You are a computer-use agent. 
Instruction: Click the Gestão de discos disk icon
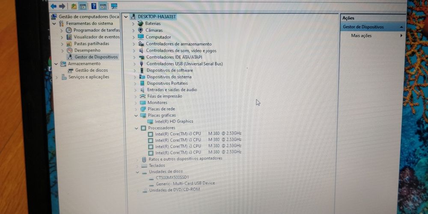tap(71, 70)
